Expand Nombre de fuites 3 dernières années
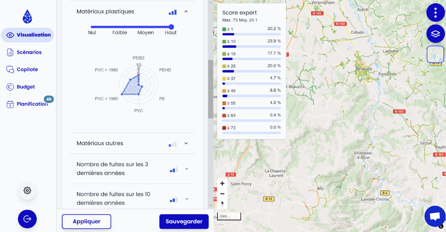This screenshot has height=232, width=446. coord(186,169)
